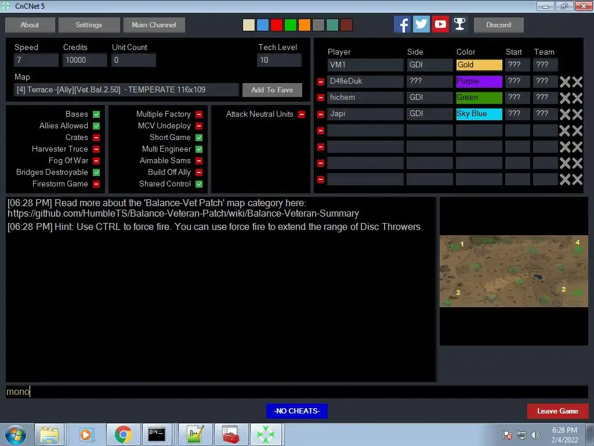594x446 pixels.
Task: Toggle the Bridges Destroyable checkbox
Action: pos(96,172)
